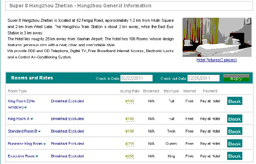256x164 pixels.
Task: Click King bed type for Executive Room
Action: (171, 156)
